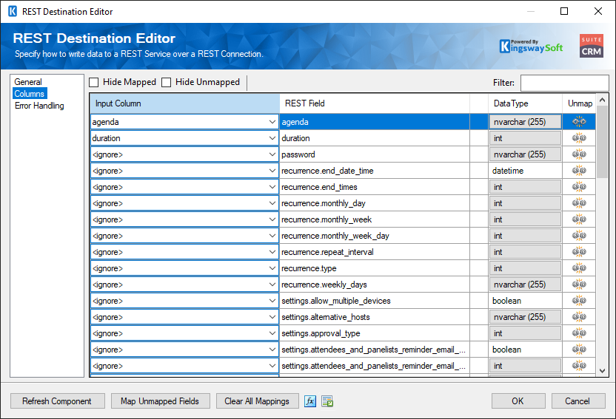Unmap the agenda field row

tap(579, 122)
